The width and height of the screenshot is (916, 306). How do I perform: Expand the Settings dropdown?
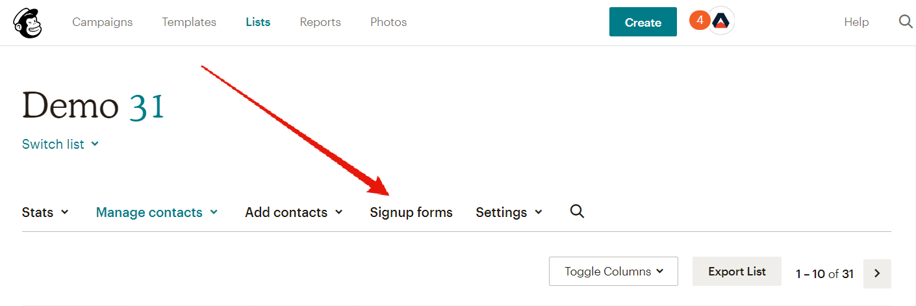pos(509,212)
